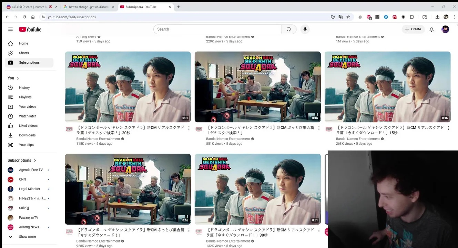Click the black shield extension icon
Screen dimensions: 458x248
point(403,17)
